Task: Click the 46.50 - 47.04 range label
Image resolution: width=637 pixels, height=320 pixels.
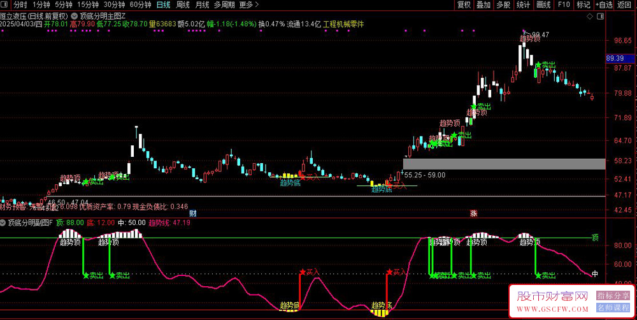Action: pyautogui.click(x=68, y=201)
